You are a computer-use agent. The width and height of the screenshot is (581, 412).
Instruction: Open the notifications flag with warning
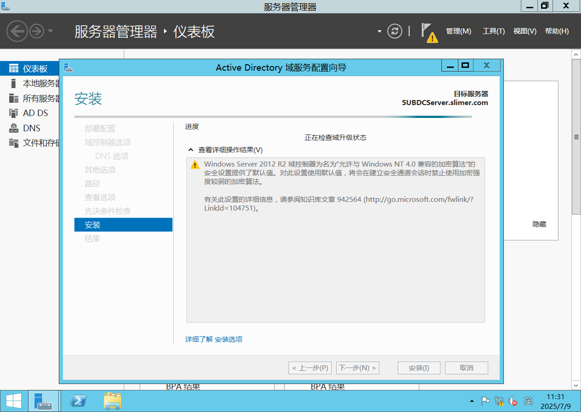click(x=428, y=32)
